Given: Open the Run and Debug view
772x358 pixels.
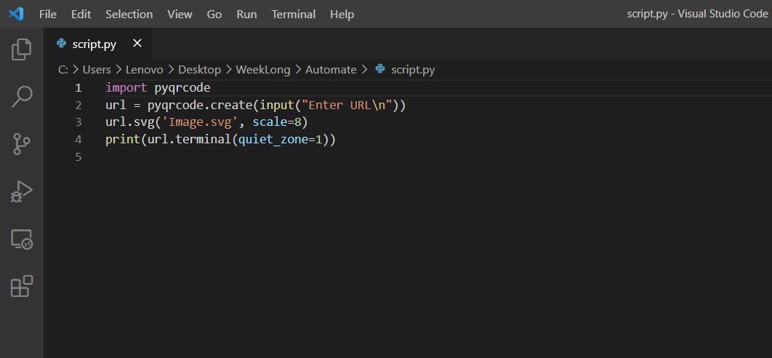Looking at the screenshot, I should pos(22,191).
